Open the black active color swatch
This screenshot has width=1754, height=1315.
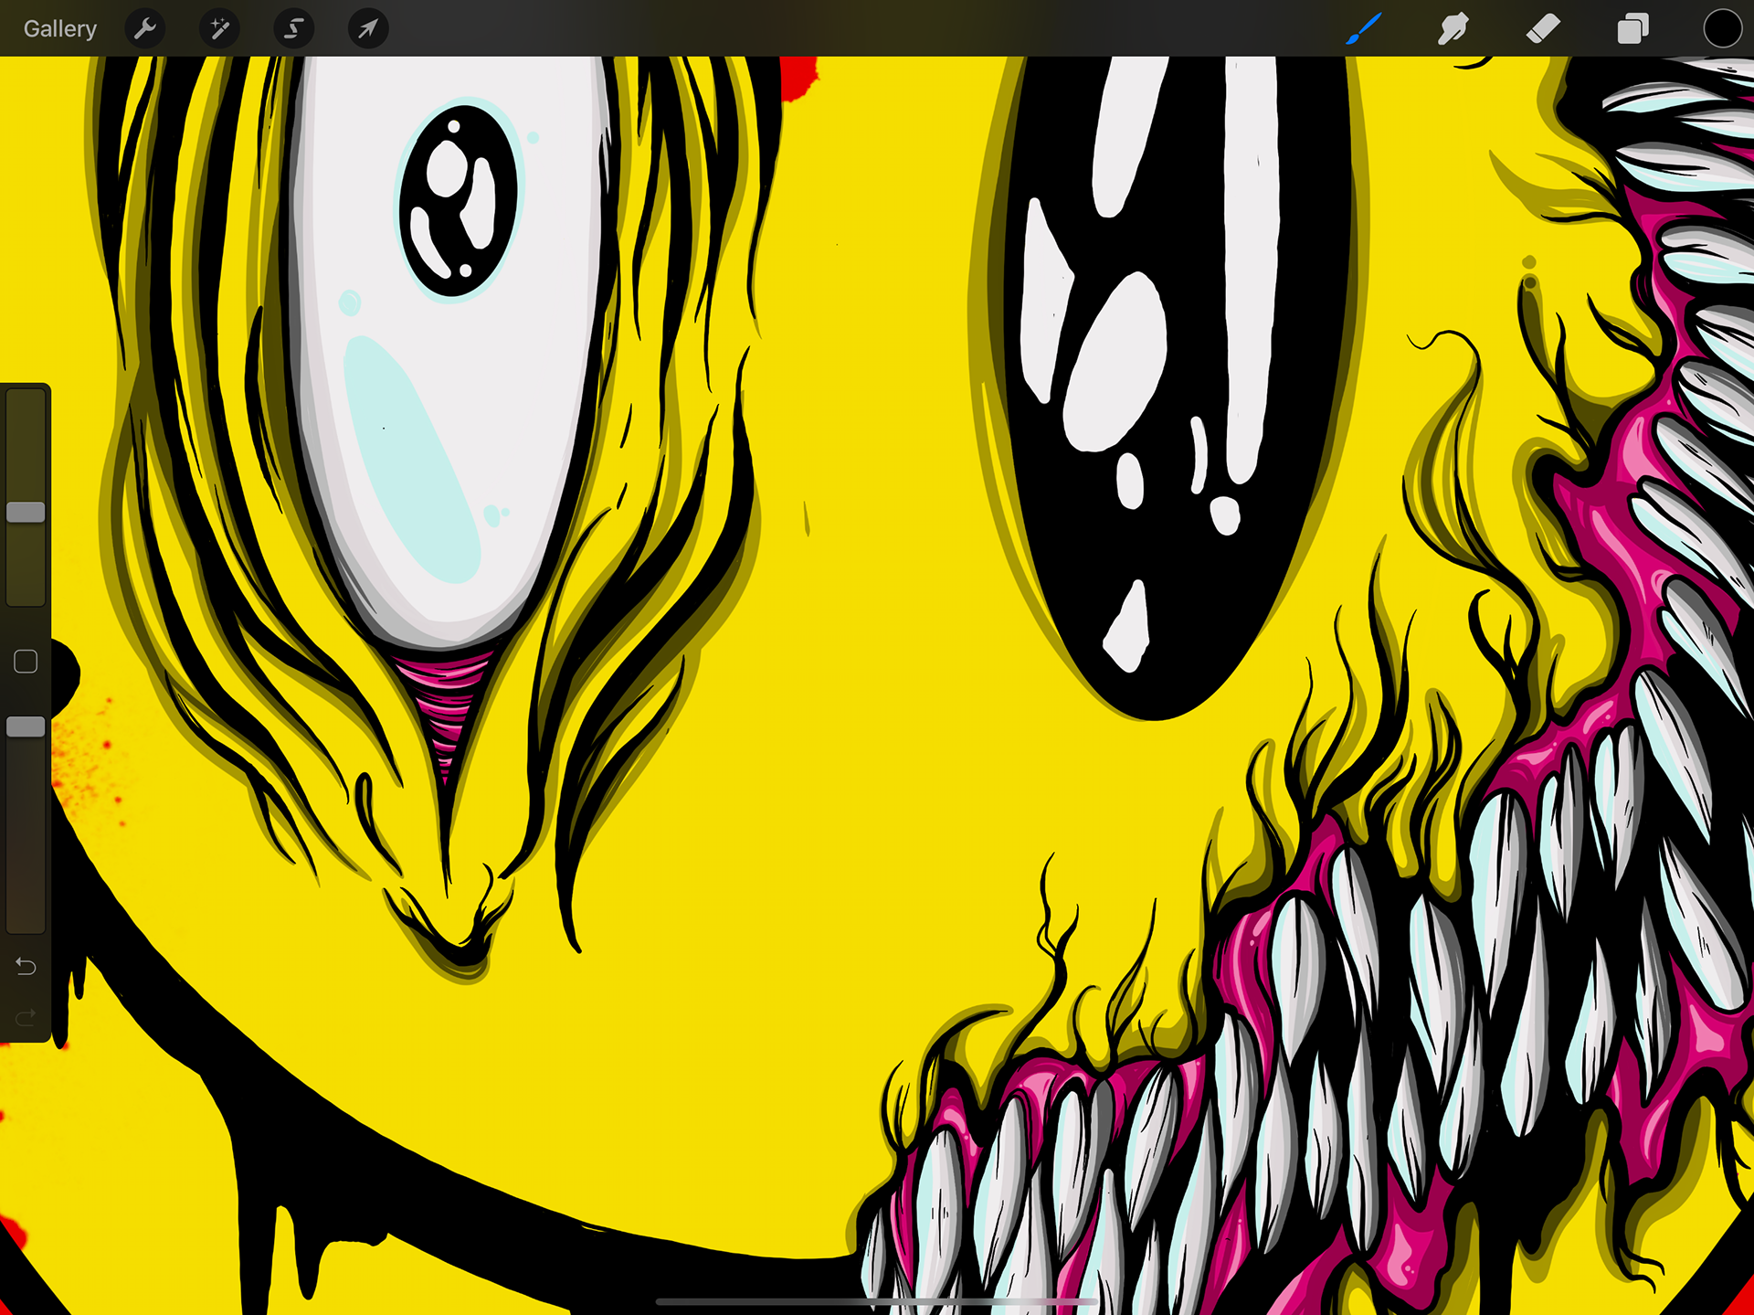1722,28
